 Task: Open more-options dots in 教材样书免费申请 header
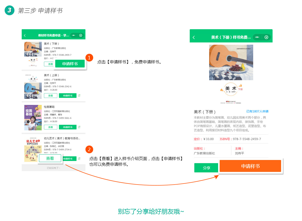point(74,35)
